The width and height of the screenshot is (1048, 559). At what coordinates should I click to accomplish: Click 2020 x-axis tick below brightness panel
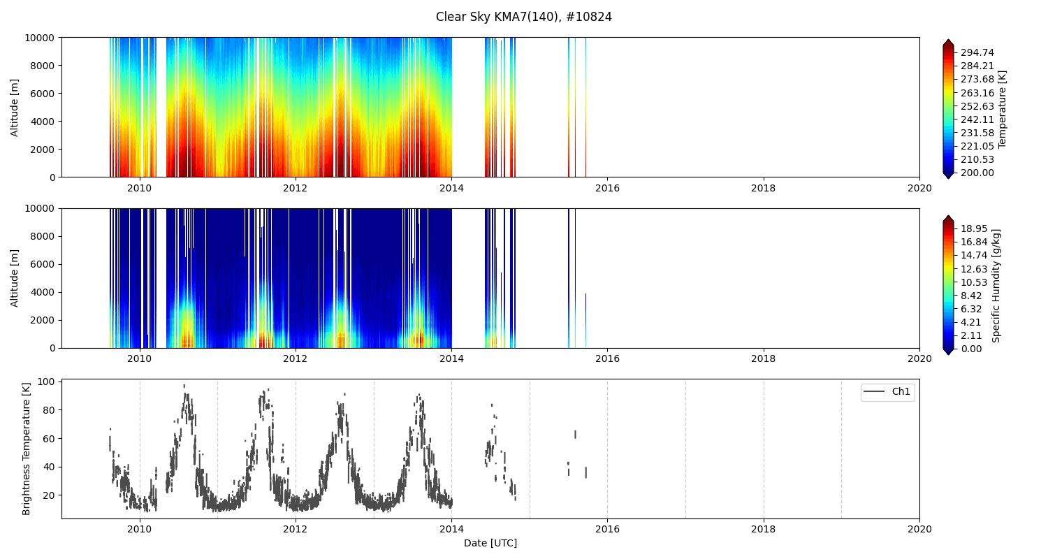(919, 530)
